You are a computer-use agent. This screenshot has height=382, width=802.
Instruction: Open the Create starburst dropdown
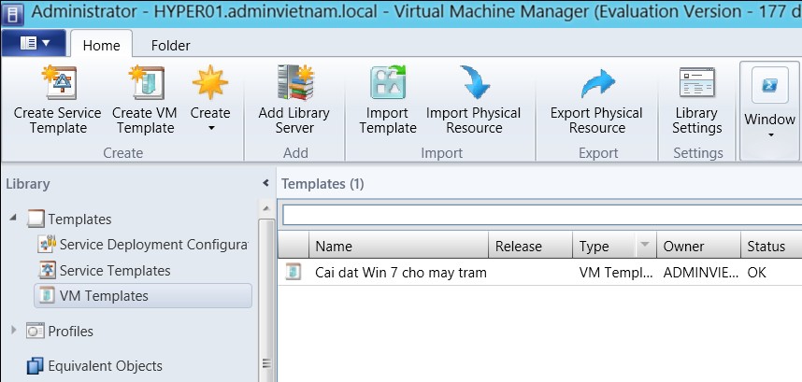click(x=210, y=100)
